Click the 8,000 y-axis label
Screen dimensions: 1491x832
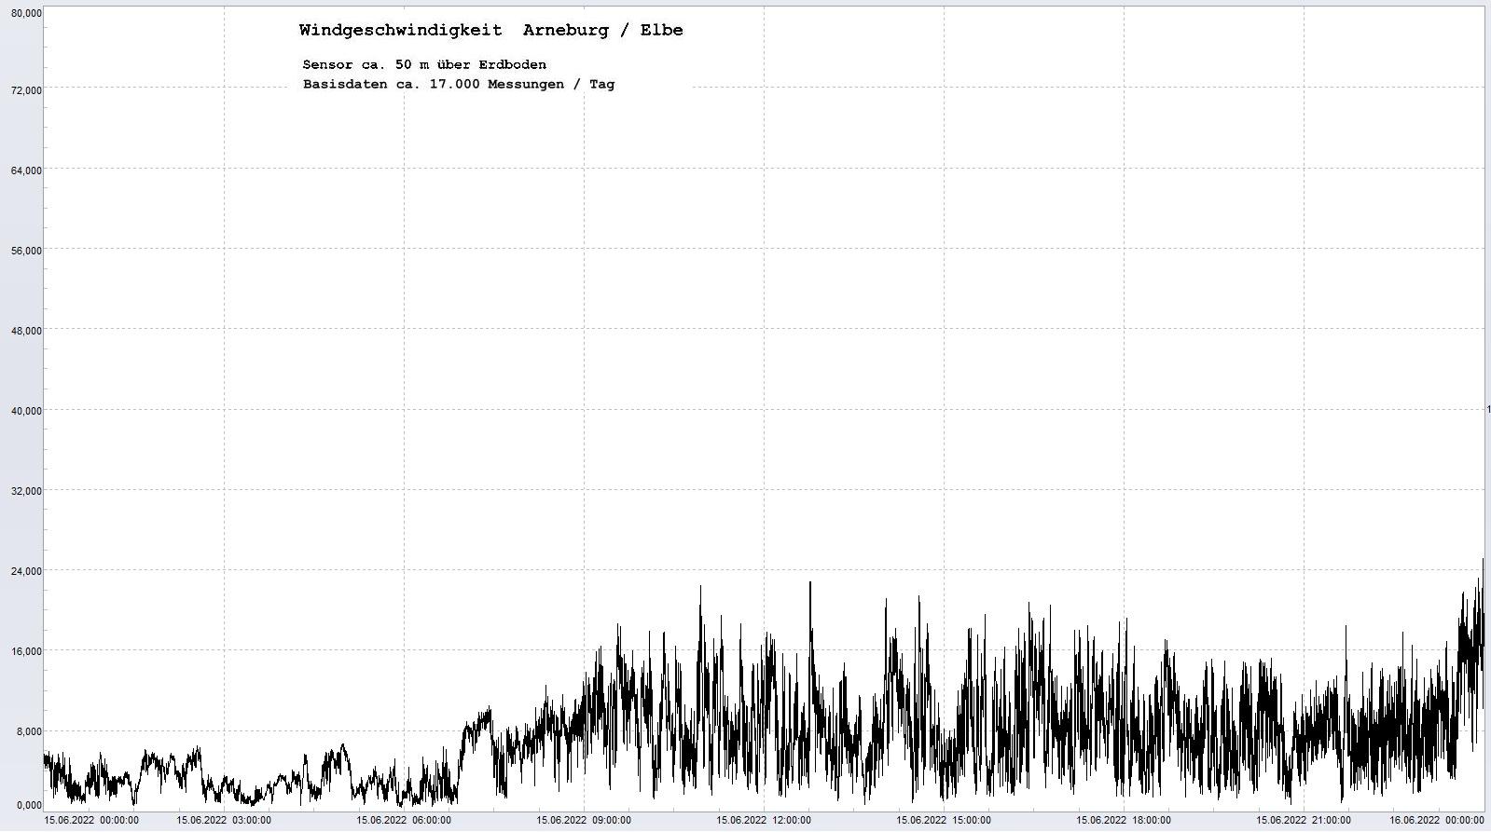pos(27,731)
